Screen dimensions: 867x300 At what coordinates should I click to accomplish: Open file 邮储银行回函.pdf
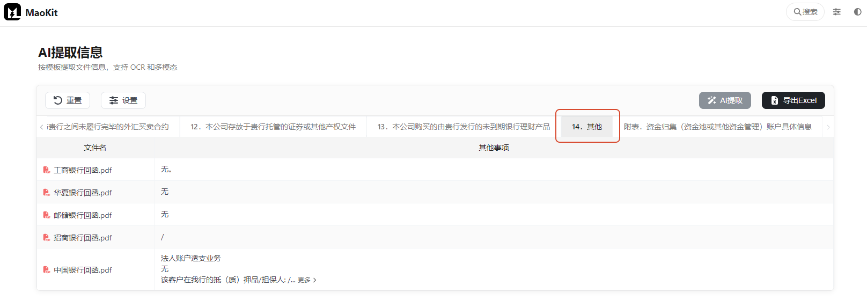click(x=83, y=215)
